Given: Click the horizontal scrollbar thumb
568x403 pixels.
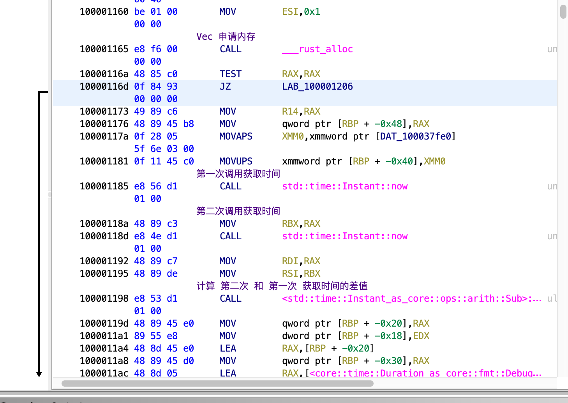Looking at the screenshot, I should (x=217, y=384).
